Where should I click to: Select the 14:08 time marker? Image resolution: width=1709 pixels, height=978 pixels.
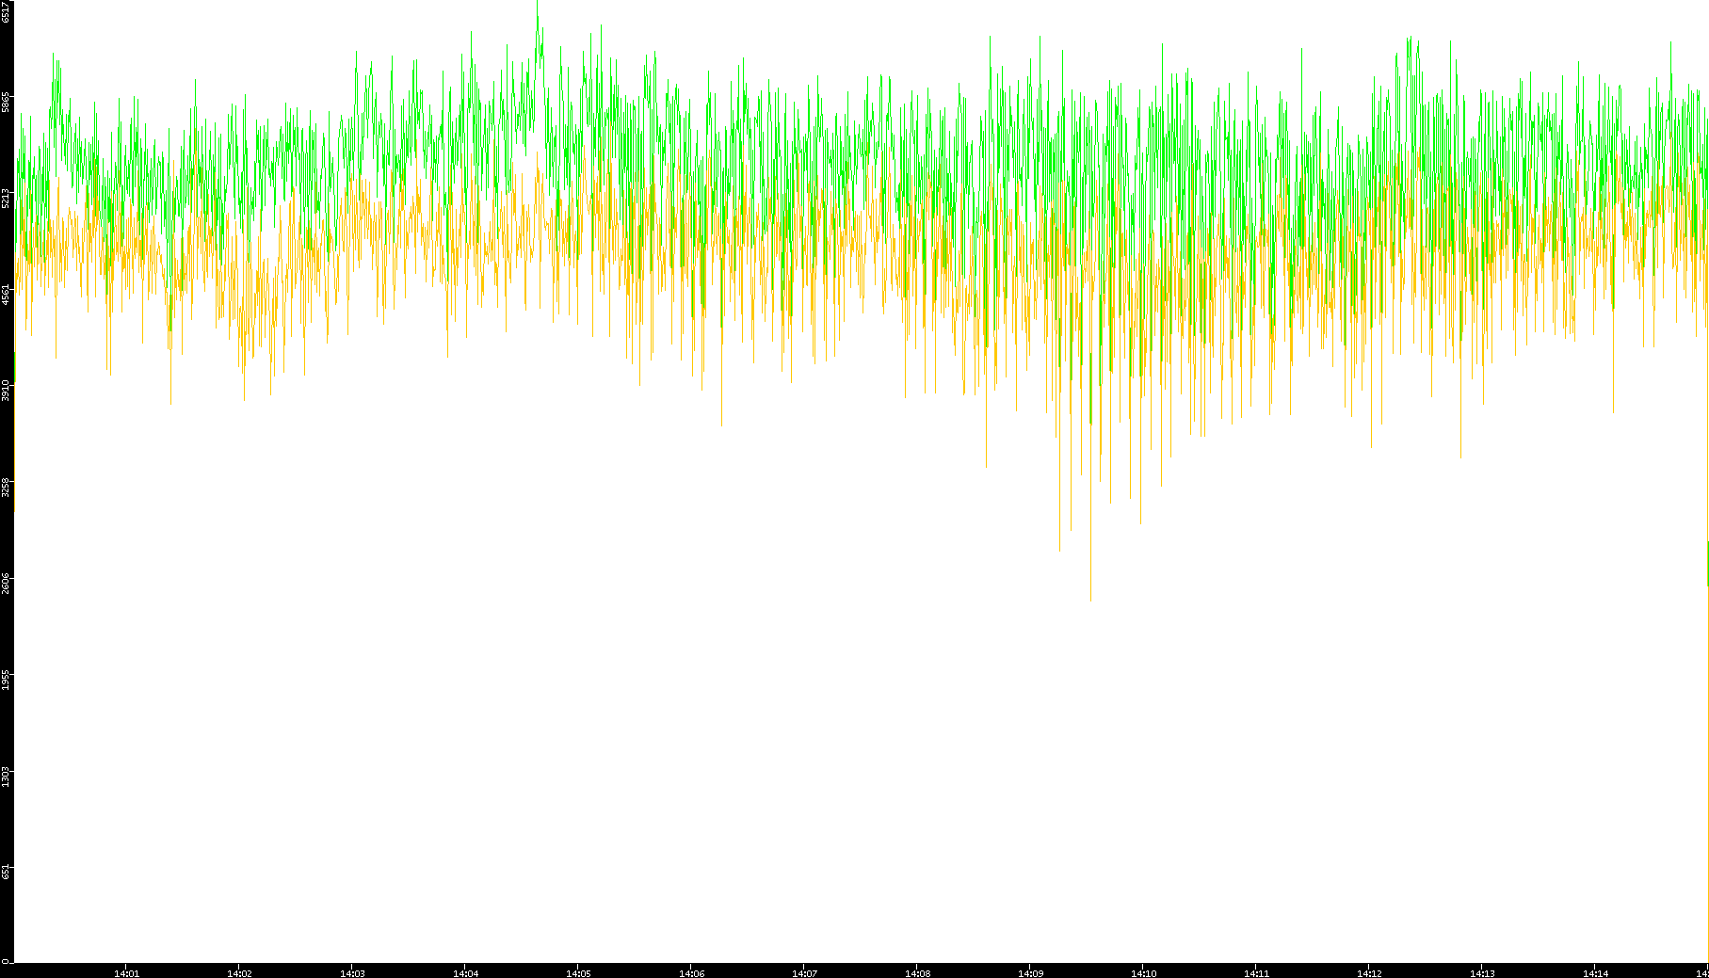(x=917, y=973)
